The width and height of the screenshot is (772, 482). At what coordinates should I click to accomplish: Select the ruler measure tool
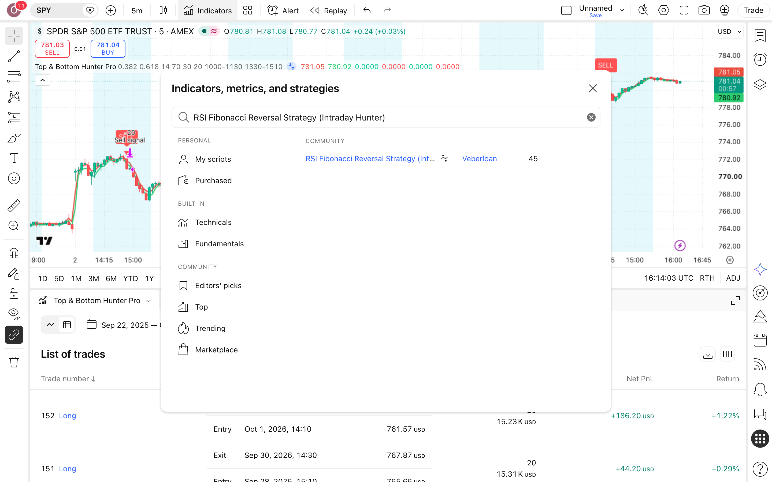(14, 206)
